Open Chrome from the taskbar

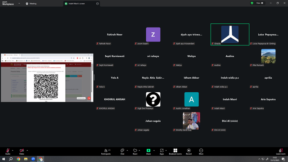[18, 159]
